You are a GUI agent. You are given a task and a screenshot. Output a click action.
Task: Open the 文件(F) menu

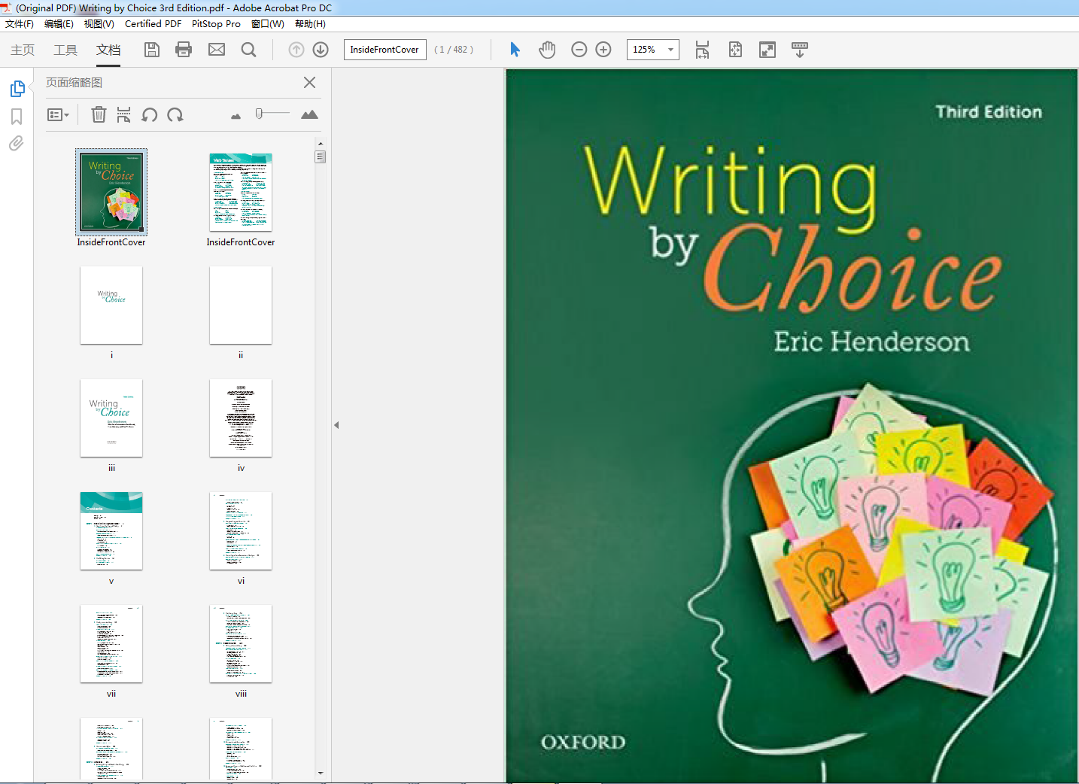[20, 24]
